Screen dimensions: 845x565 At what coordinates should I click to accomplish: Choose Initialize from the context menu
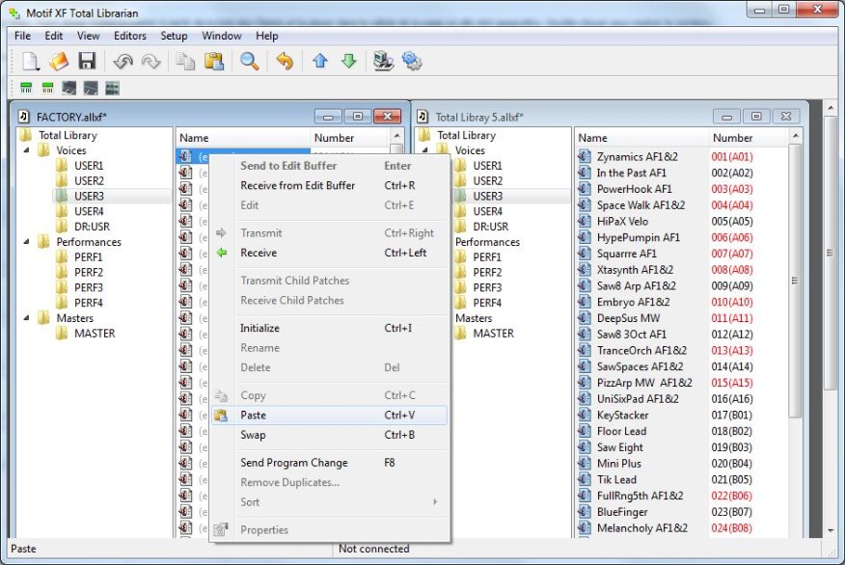click(329, 328)
